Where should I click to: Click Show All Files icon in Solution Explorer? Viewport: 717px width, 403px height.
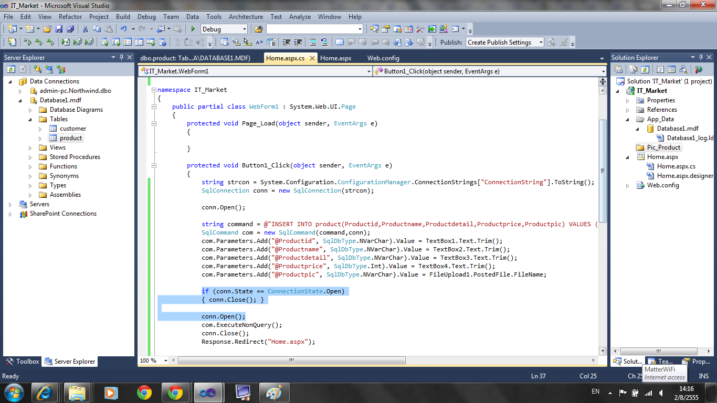pos(633,69)
